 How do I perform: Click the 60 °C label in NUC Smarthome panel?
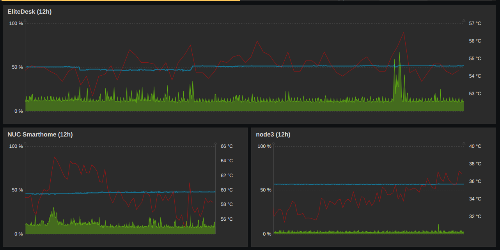click(x=227, y=190)
